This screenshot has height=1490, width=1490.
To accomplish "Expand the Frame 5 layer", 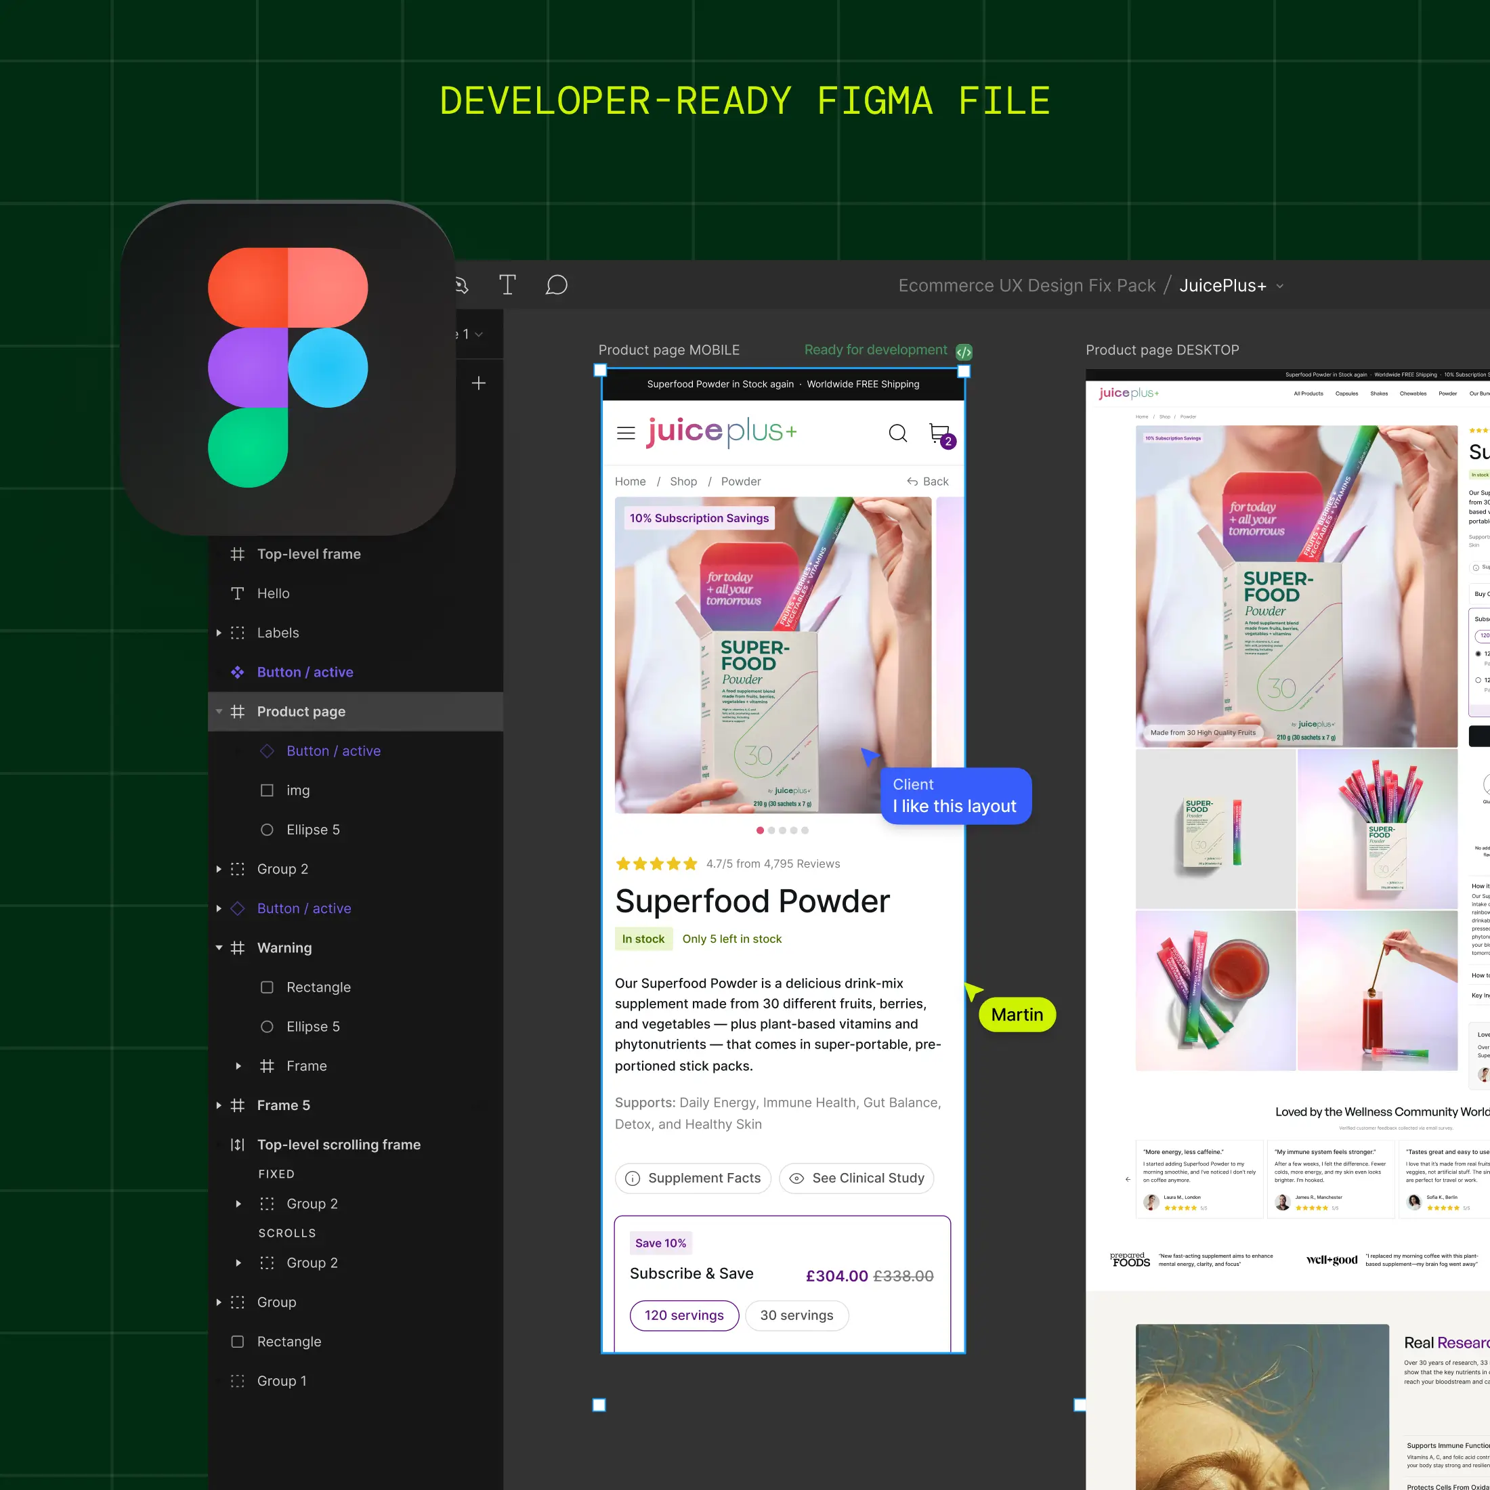I will (219, 1105).
